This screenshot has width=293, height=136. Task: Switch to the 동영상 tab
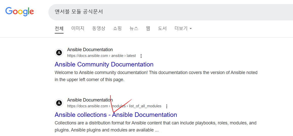pyautogui.click(x=99, y=28)
